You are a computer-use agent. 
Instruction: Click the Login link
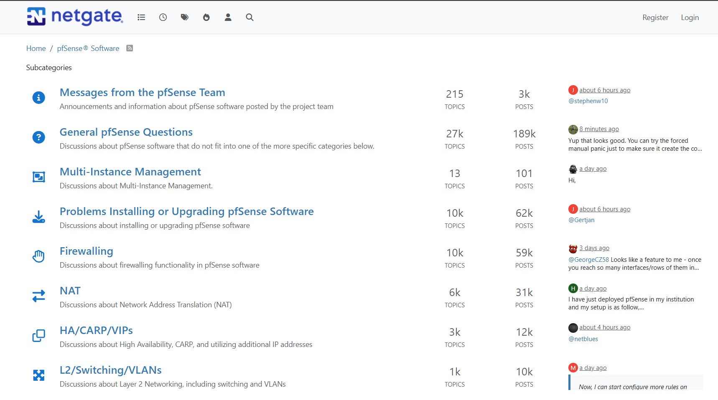(x=690, y=18)
